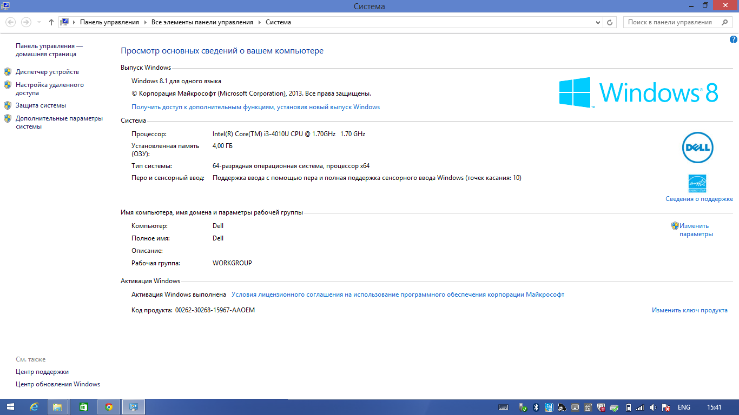Expand chevron after Панель управления breadcrumb
The height and width of the screenshot is (415, 739).
pos(145,22)
